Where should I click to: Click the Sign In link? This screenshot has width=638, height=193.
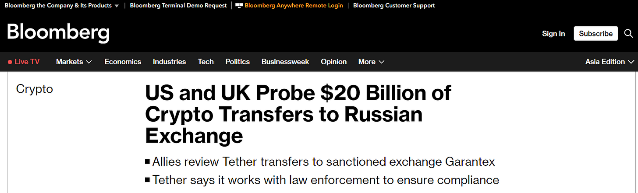tap(553, 34)
